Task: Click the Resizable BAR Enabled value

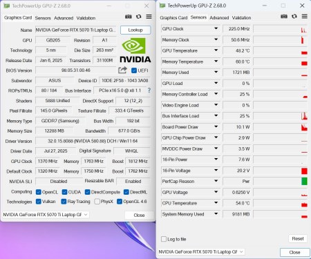Action: coord(133,181)
